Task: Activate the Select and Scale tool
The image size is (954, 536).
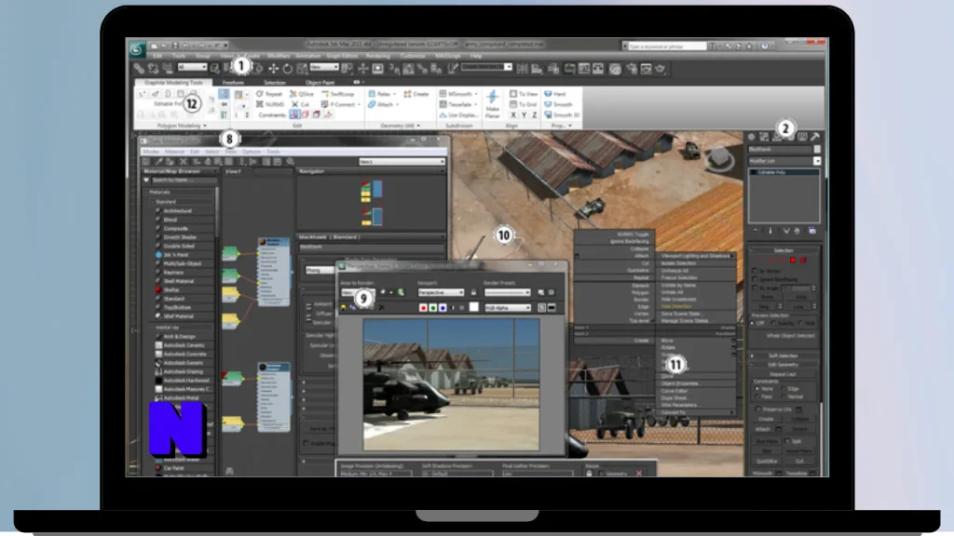Action: coord(302,69)
